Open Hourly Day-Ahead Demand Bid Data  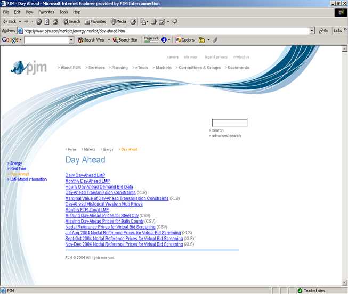(x=99, y=187)
